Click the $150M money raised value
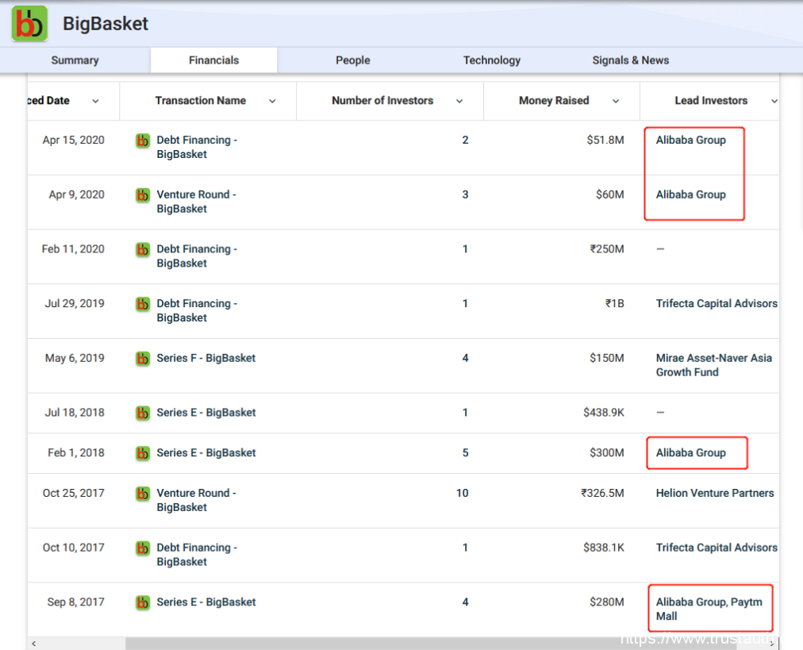 tap(606, 358)
